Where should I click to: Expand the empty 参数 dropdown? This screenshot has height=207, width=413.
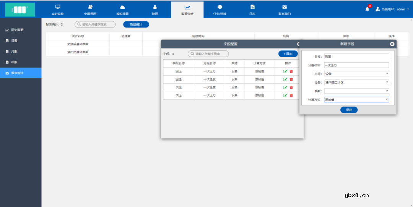pos(356,91)
